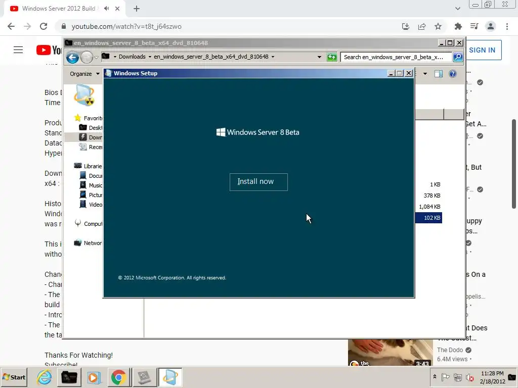Open the Start menu
Screen dimensions: 518x388
(x=14, y=377)
